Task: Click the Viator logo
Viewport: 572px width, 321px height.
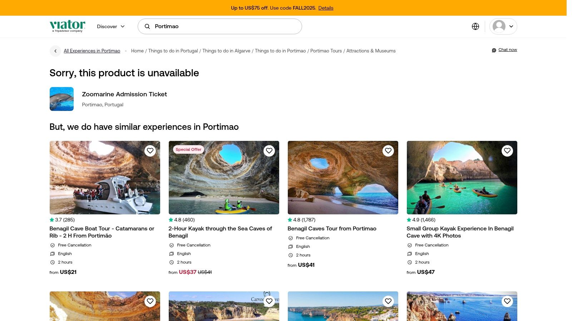Action: (x=67, y=26)
